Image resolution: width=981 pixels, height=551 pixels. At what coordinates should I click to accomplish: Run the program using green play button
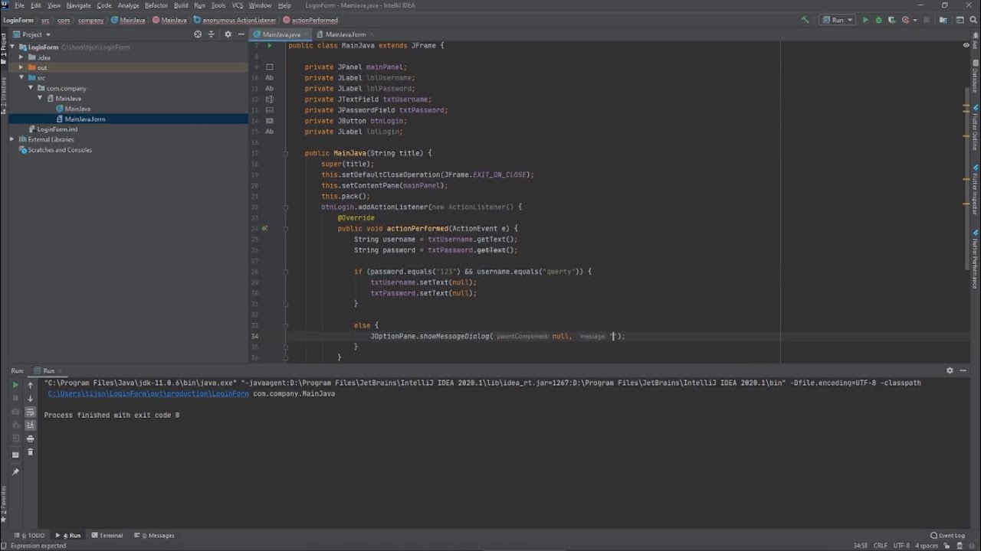pos(865,20)
